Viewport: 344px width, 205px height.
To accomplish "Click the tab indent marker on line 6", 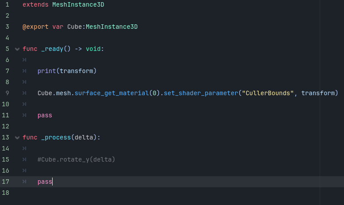I will coord(24,60).
